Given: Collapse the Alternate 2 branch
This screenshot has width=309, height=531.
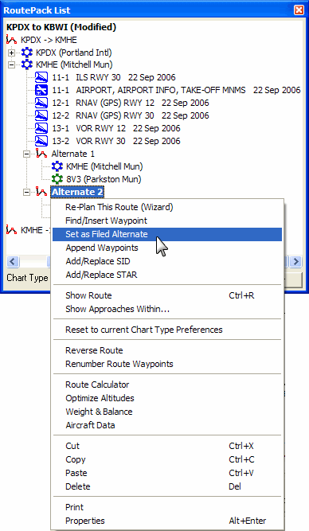Looking at the screenshot, I should (x=26, y=193).
